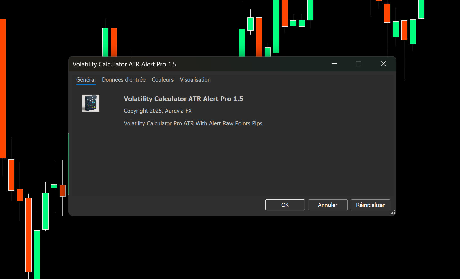Open the Données d'entrée tab
Screen dimensions: 460x279
click(124, 80)
